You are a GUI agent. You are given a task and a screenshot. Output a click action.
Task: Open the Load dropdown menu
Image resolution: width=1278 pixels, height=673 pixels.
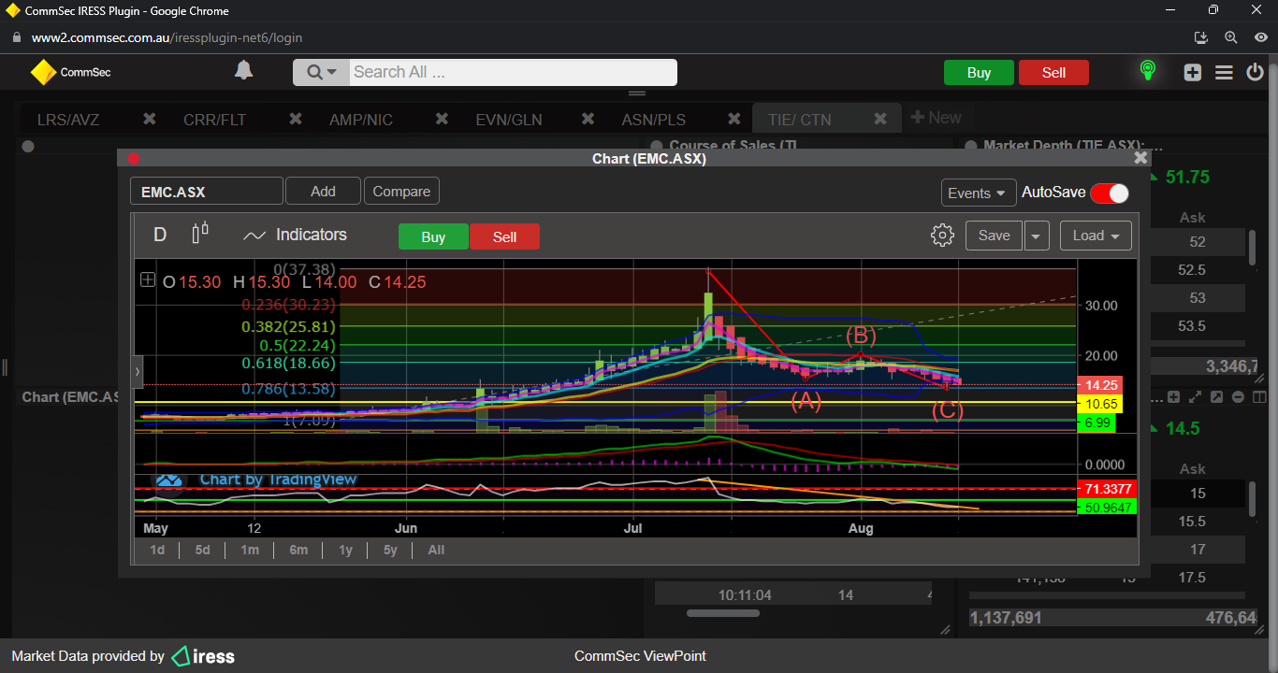point(1096,236)
